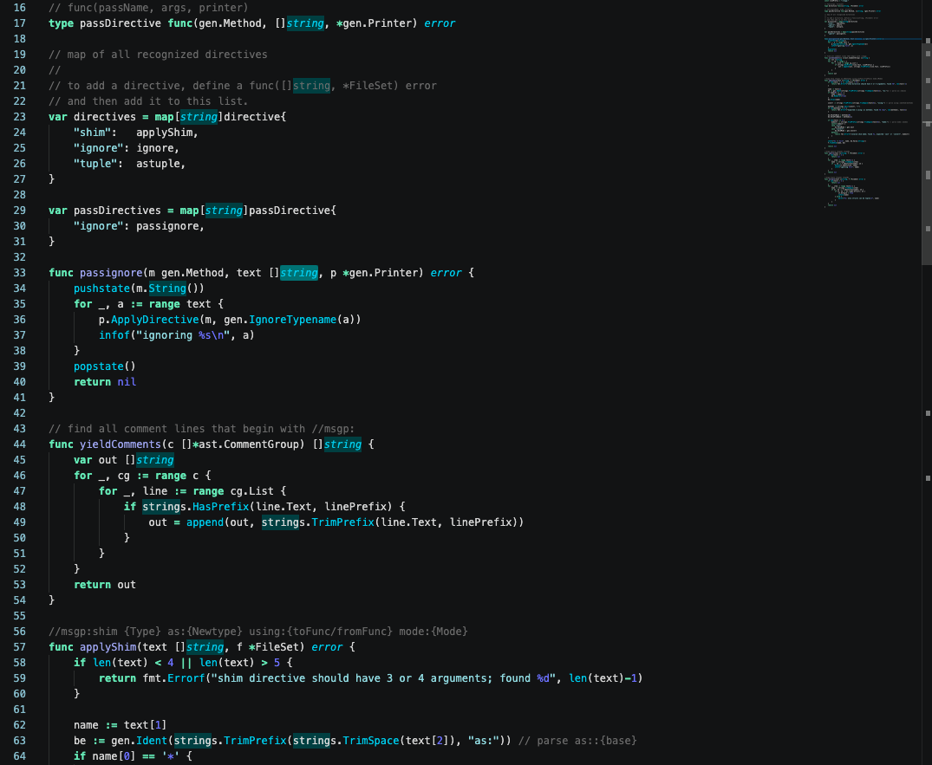Click the nil keyword after return

127,382
